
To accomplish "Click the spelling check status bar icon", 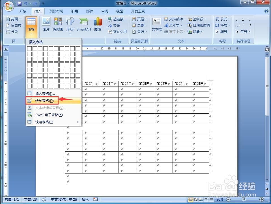I will click(43, 199).
